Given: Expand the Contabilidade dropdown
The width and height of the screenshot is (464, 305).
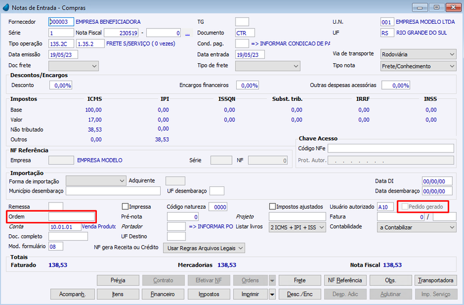Looking at the screenshot, I should click(416, 227).
